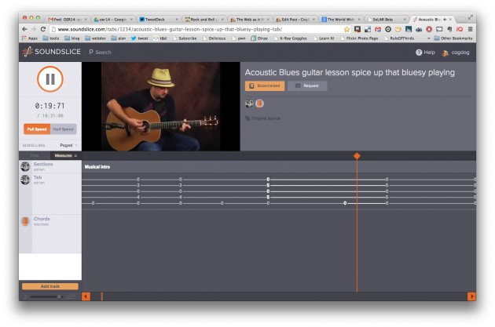Click the guitar lesson video
Screen dimensions: 495x327
(161, 107)
